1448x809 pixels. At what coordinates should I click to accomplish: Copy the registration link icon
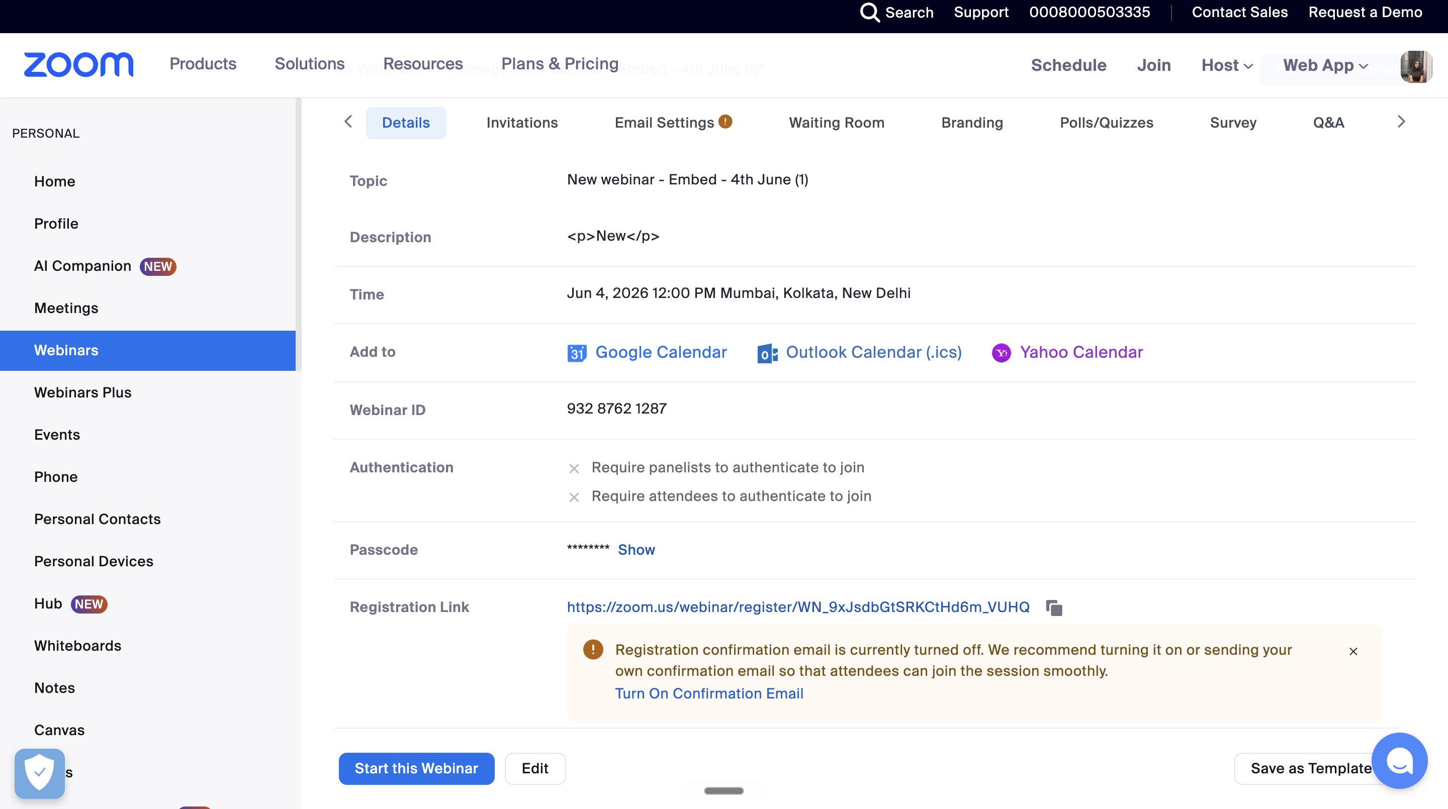click(x=1054, y=608)
